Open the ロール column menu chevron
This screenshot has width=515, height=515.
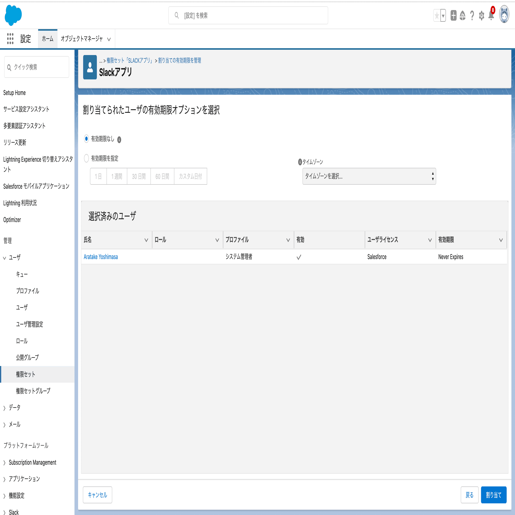(x=217, y=240)
